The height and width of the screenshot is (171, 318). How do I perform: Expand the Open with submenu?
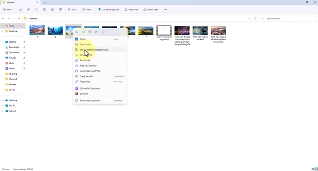click(x=124, y=45)
